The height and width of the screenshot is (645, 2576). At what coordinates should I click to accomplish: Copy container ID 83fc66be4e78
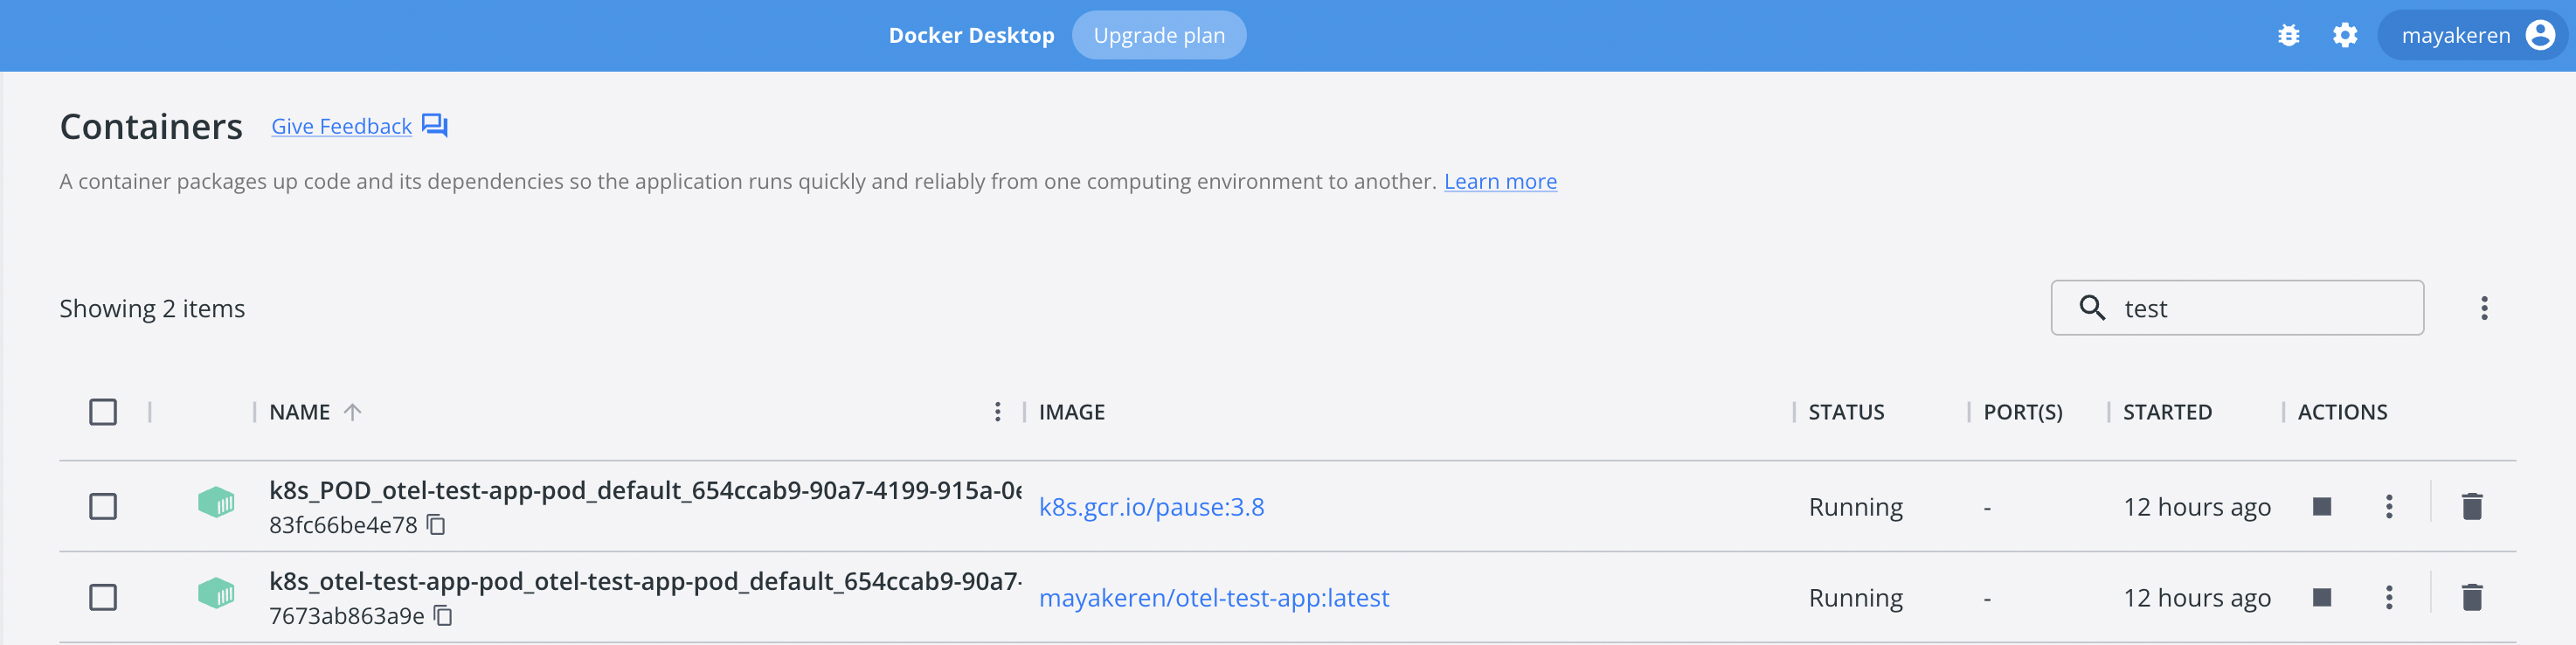pos(436,524)
